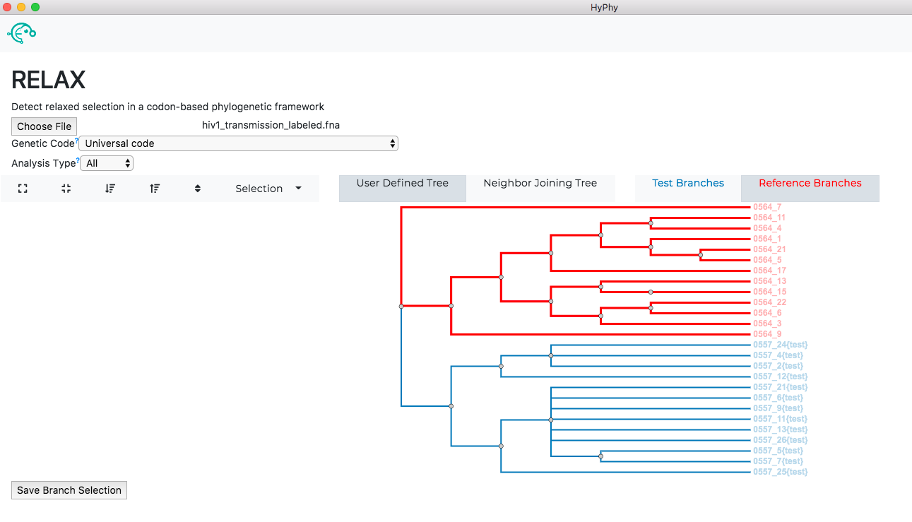The image size is (912, 522).
Task: Click internal node joining 0564_22 and 0564_6
Action: click(x=651, y=308)
